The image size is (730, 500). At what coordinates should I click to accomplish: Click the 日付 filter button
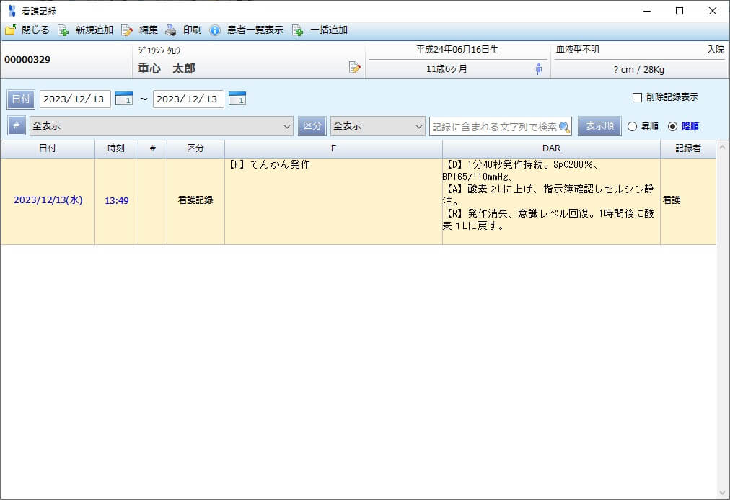click(19, 98)
